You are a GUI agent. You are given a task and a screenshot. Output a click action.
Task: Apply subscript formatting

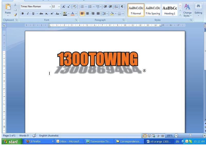pyautogui.click(x=47, y=14)
